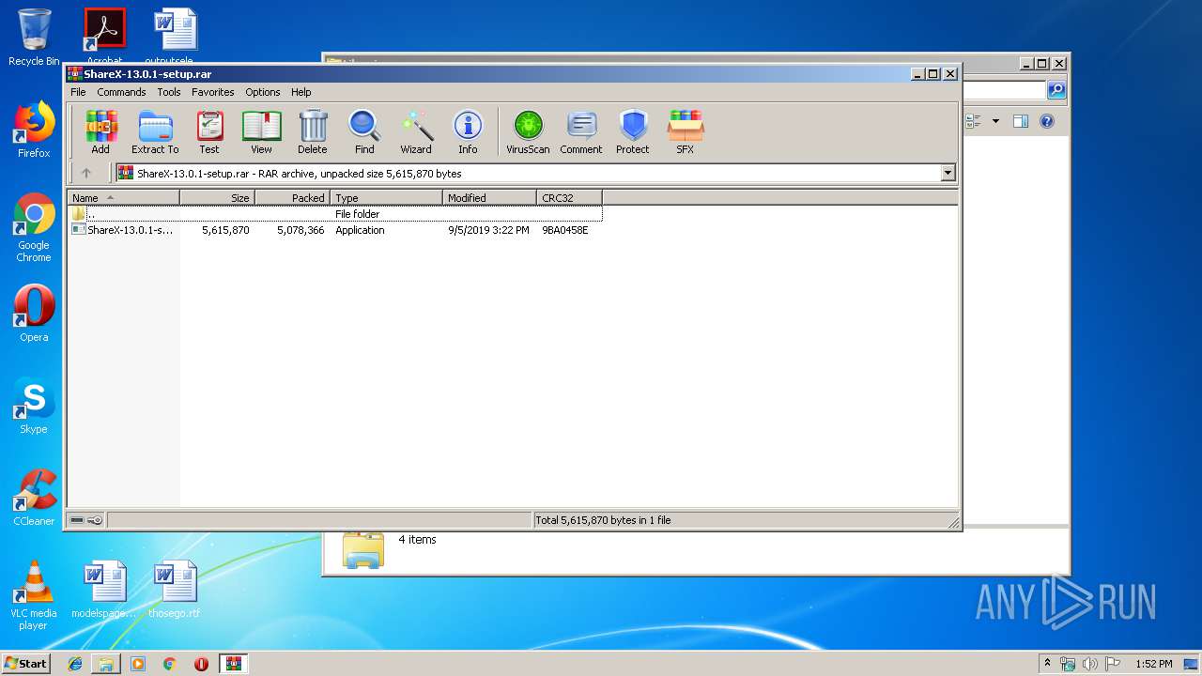Open the Favorites menu
This screenshot has width=1202, height=676.
tap(213, 92)
